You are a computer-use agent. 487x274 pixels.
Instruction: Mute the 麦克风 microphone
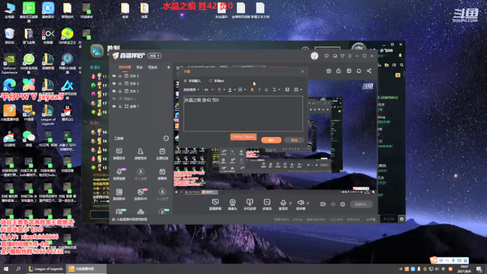click(283, 205)
